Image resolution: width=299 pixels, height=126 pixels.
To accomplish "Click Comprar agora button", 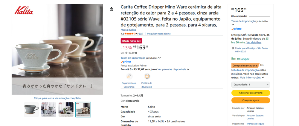I will click(x=251, y=100).
